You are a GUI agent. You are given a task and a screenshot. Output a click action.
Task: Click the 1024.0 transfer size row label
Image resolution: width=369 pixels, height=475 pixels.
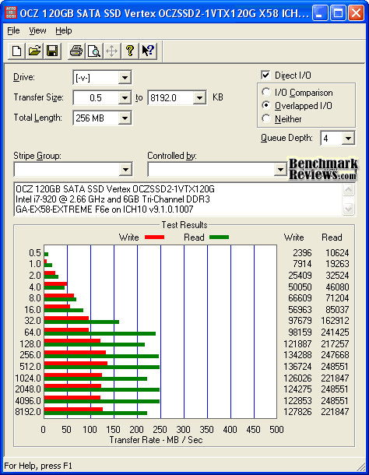click(28, 378)
